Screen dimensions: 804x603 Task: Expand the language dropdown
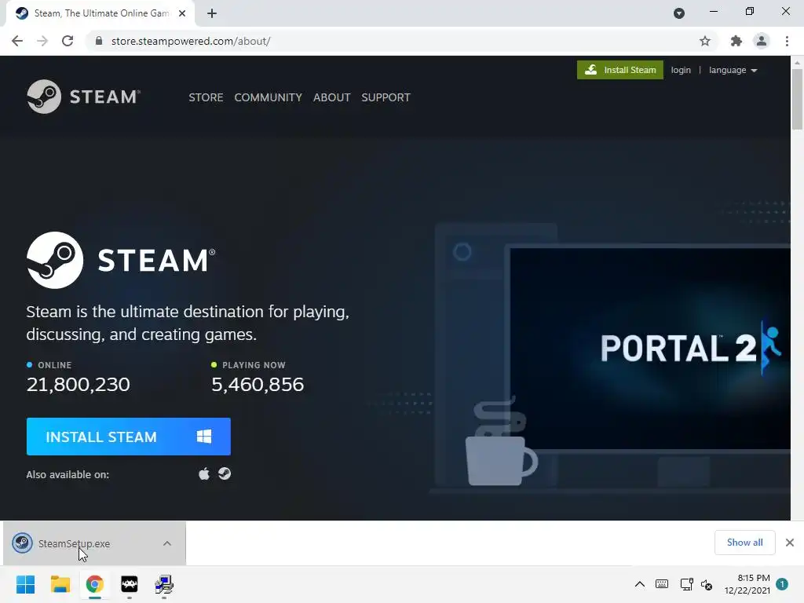(x=733, y=70)
